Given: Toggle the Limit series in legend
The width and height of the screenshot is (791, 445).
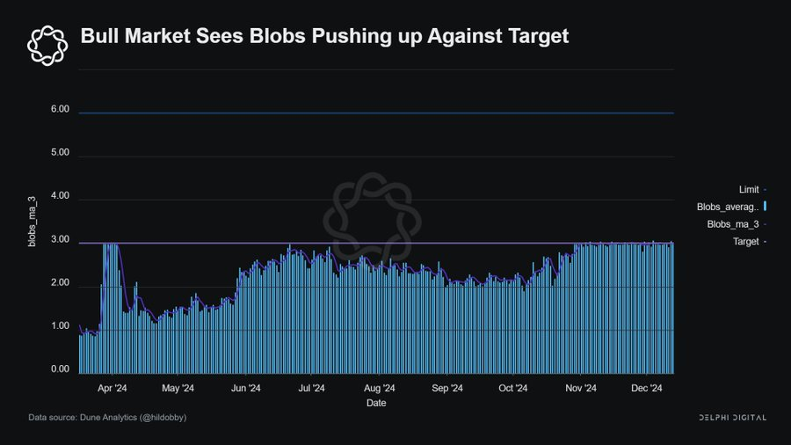Looking at the screenshot, I should [747, 189].
